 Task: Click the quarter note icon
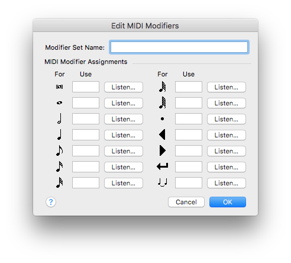tap(59, 134)
